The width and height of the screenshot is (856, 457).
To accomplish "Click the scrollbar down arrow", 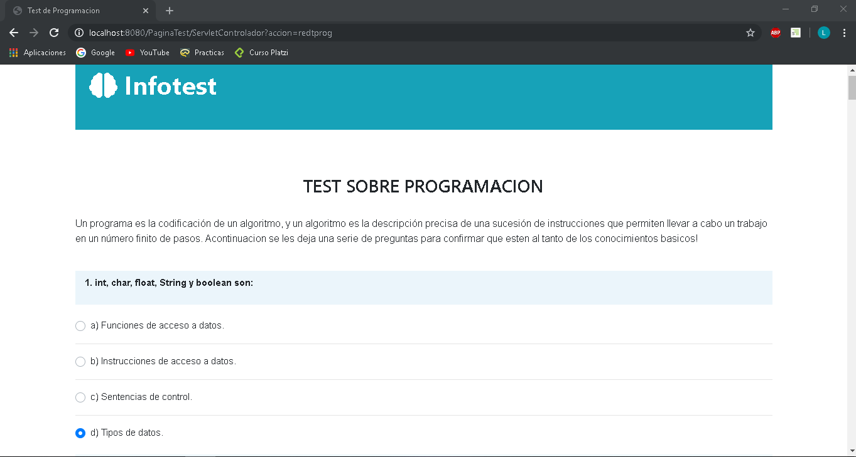I will tap(852, 451).
